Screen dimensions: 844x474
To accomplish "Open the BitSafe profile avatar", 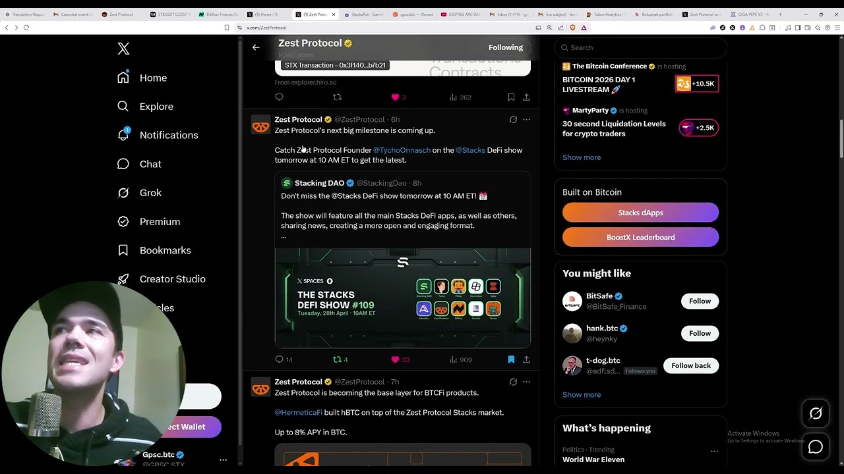I will coord(572,301).
